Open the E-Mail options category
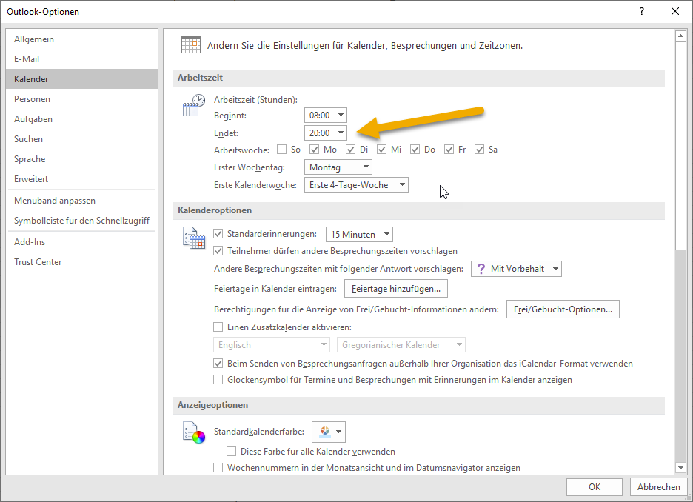693x502 pixels. click(81, 58)
